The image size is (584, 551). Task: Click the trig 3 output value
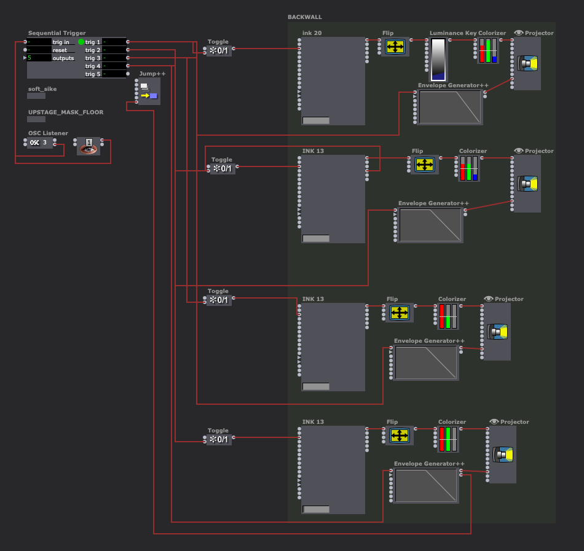(114, 58)
